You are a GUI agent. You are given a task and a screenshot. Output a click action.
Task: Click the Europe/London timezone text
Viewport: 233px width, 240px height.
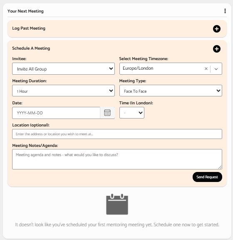(138, 68)
